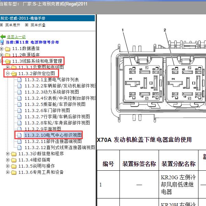Viewport: 206px width, 206px height.
Task: Click the 11.1数据通信 folder icon
Action: (8, 49)
